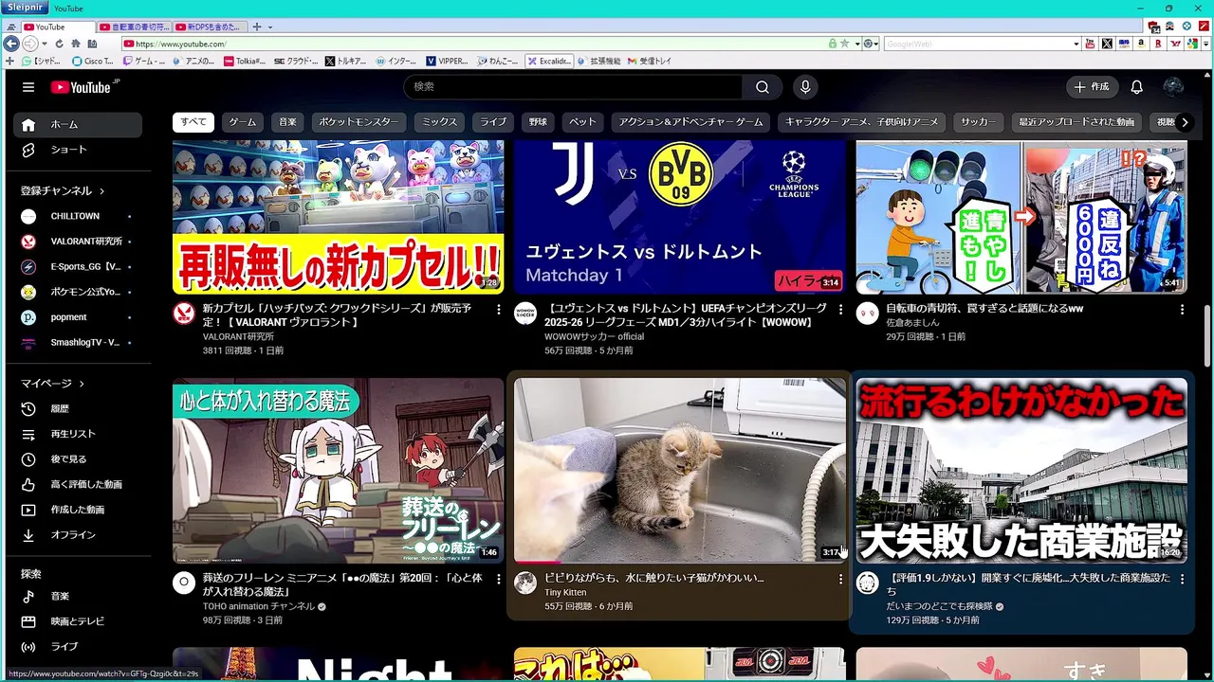The image size is (1214, 682).
Task: Select the すべて filter chip
Action: coord(193,121)
